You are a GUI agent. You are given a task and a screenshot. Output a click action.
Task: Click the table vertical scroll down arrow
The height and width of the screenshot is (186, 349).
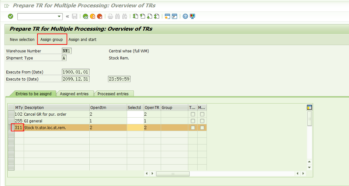point(309,167)
